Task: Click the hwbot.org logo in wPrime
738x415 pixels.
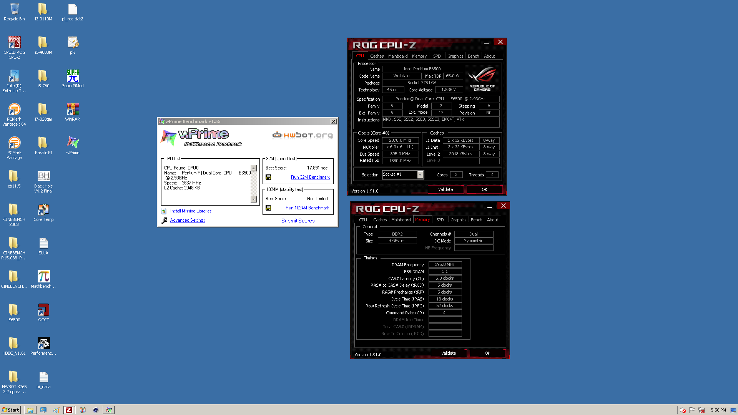Action: [x=302, y=135]
